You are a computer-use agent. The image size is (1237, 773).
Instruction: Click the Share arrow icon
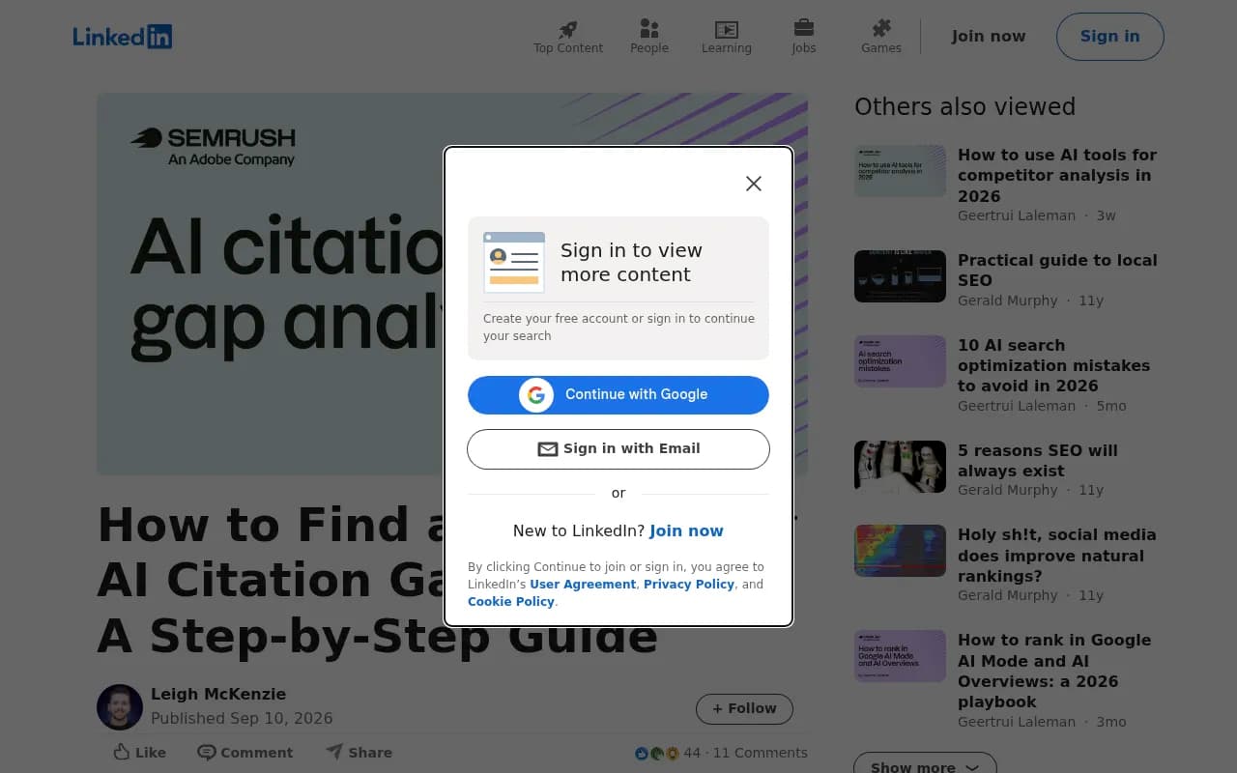pos(334,751)
